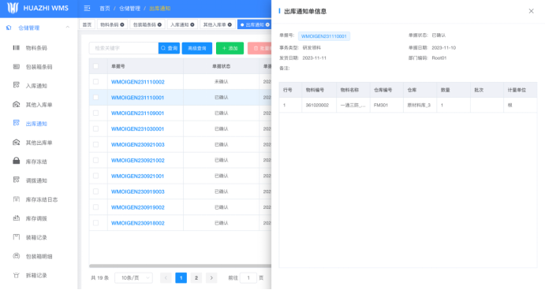Collapse the 仓储管理 sidebar menu group

point(67,28)
